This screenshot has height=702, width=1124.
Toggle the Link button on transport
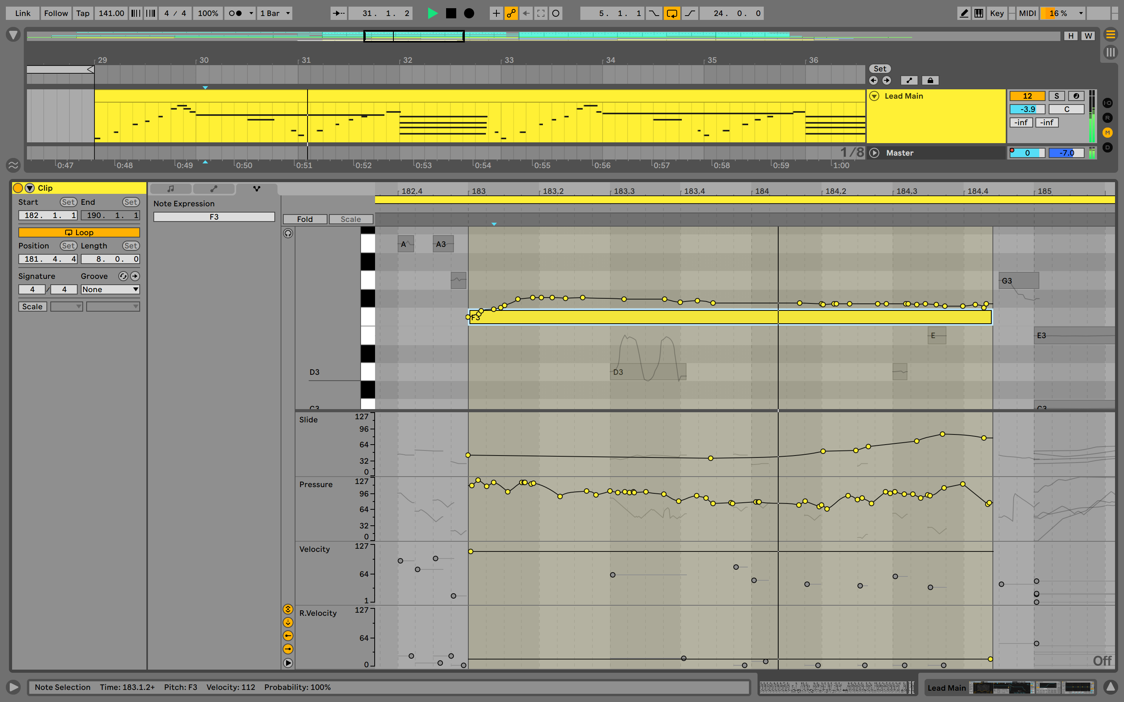(x=22, y=12)
